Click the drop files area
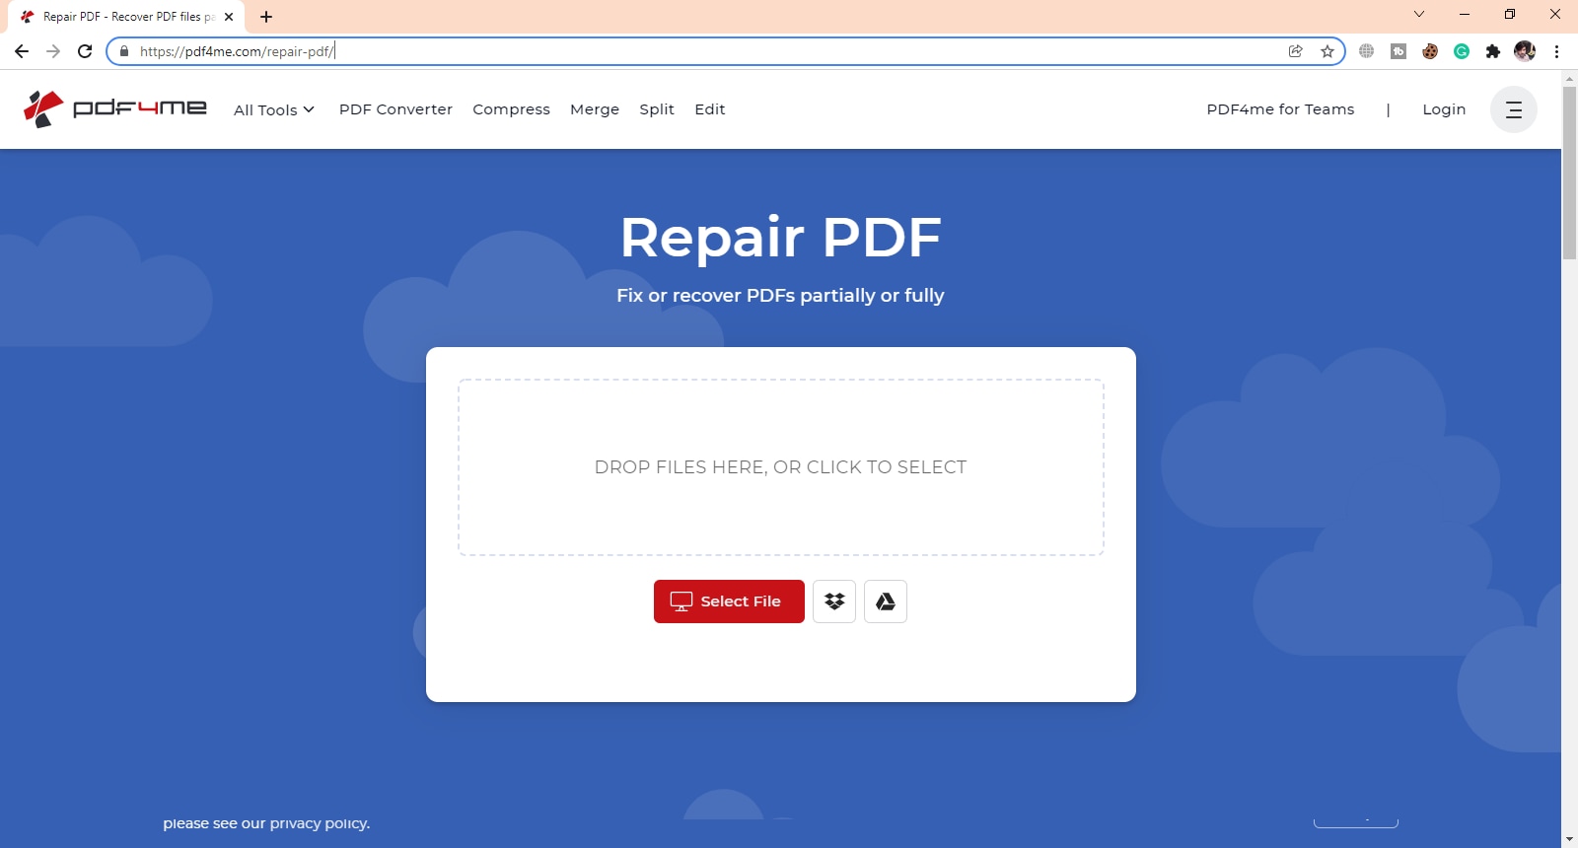The width and height of the screenshot is (1578, 848). [x=781, y=467]
